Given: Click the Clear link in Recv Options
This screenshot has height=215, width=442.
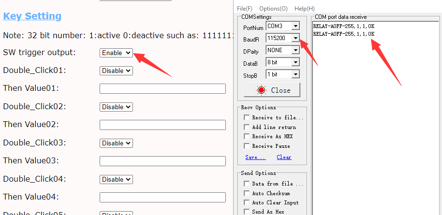Looking at the screenshot, I should click(284, 157).
